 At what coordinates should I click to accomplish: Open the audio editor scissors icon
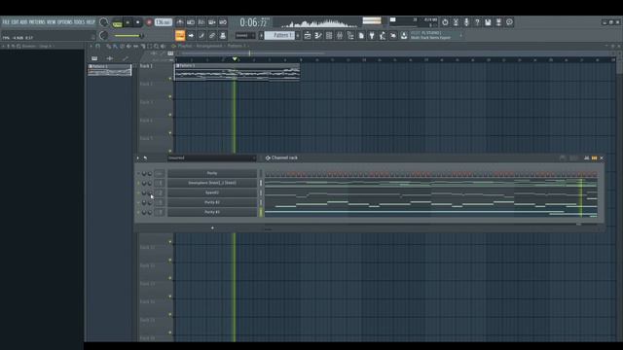point(456,22)
